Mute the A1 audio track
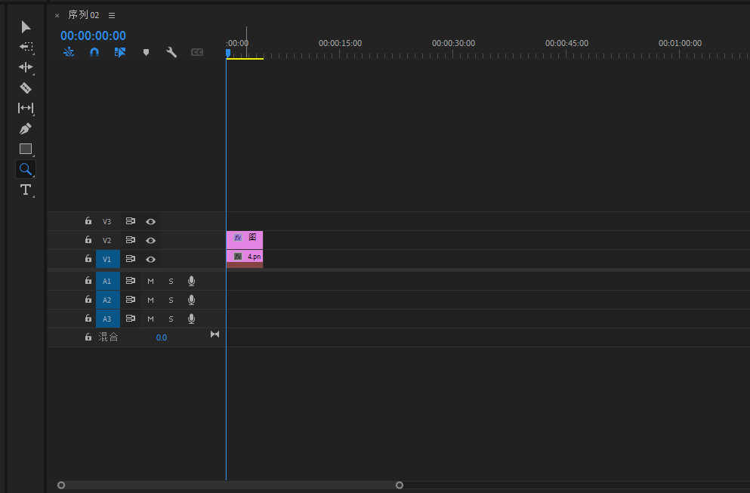The height and width of the screenshot is (493, 750). pyautogui.click(x=150, y=281)
